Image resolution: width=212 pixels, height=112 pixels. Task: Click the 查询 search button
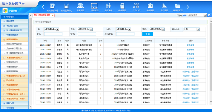tap(148, 34)
